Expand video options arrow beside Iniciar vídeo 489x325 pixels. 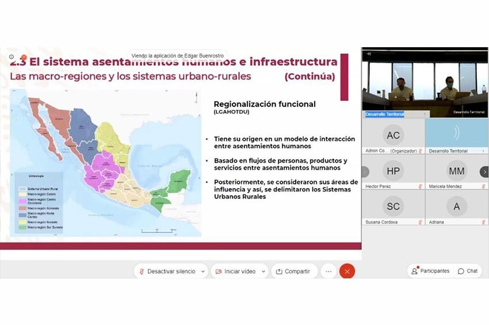point(263,272)
